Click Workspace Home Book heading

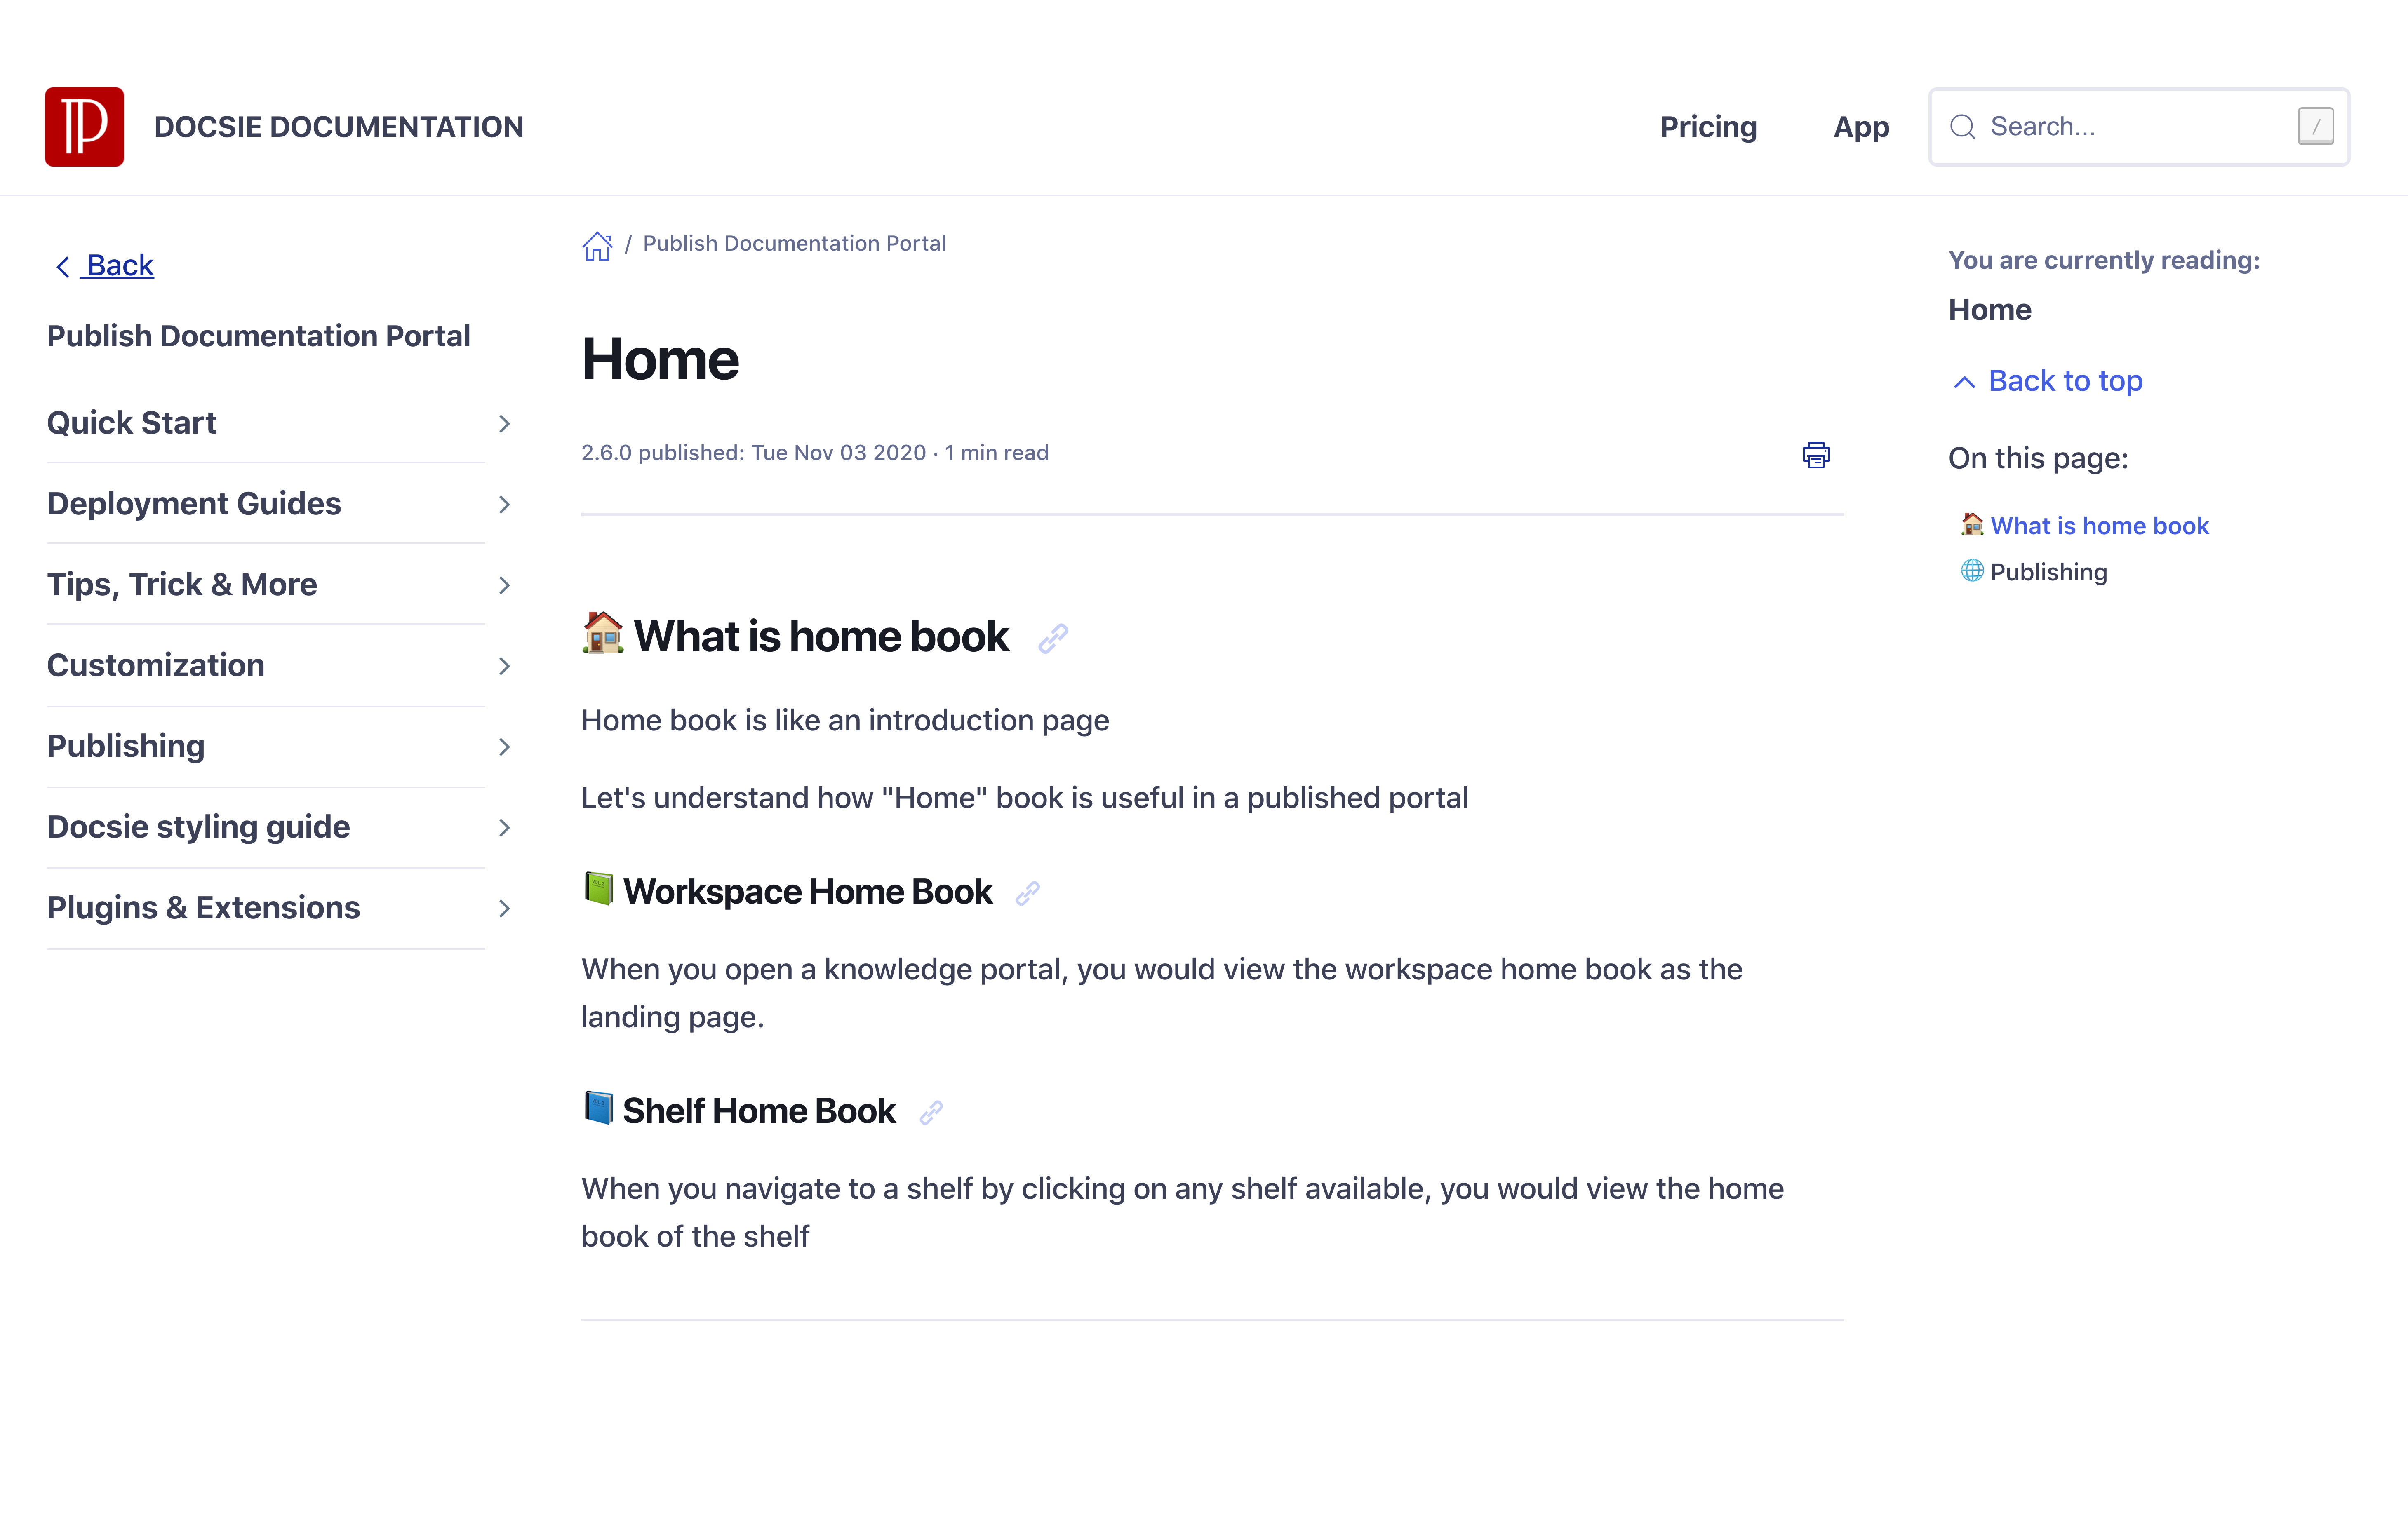point(808,892)
